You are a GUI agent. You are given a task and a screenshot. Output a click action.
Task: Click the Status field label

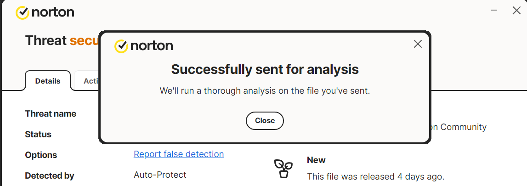38,135
